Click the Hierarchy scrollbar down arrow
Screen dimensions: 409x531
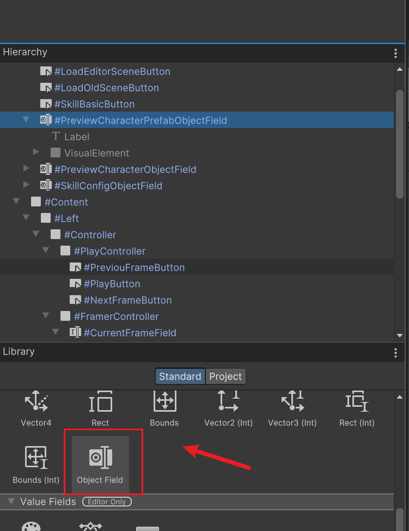tap(400, 335)
